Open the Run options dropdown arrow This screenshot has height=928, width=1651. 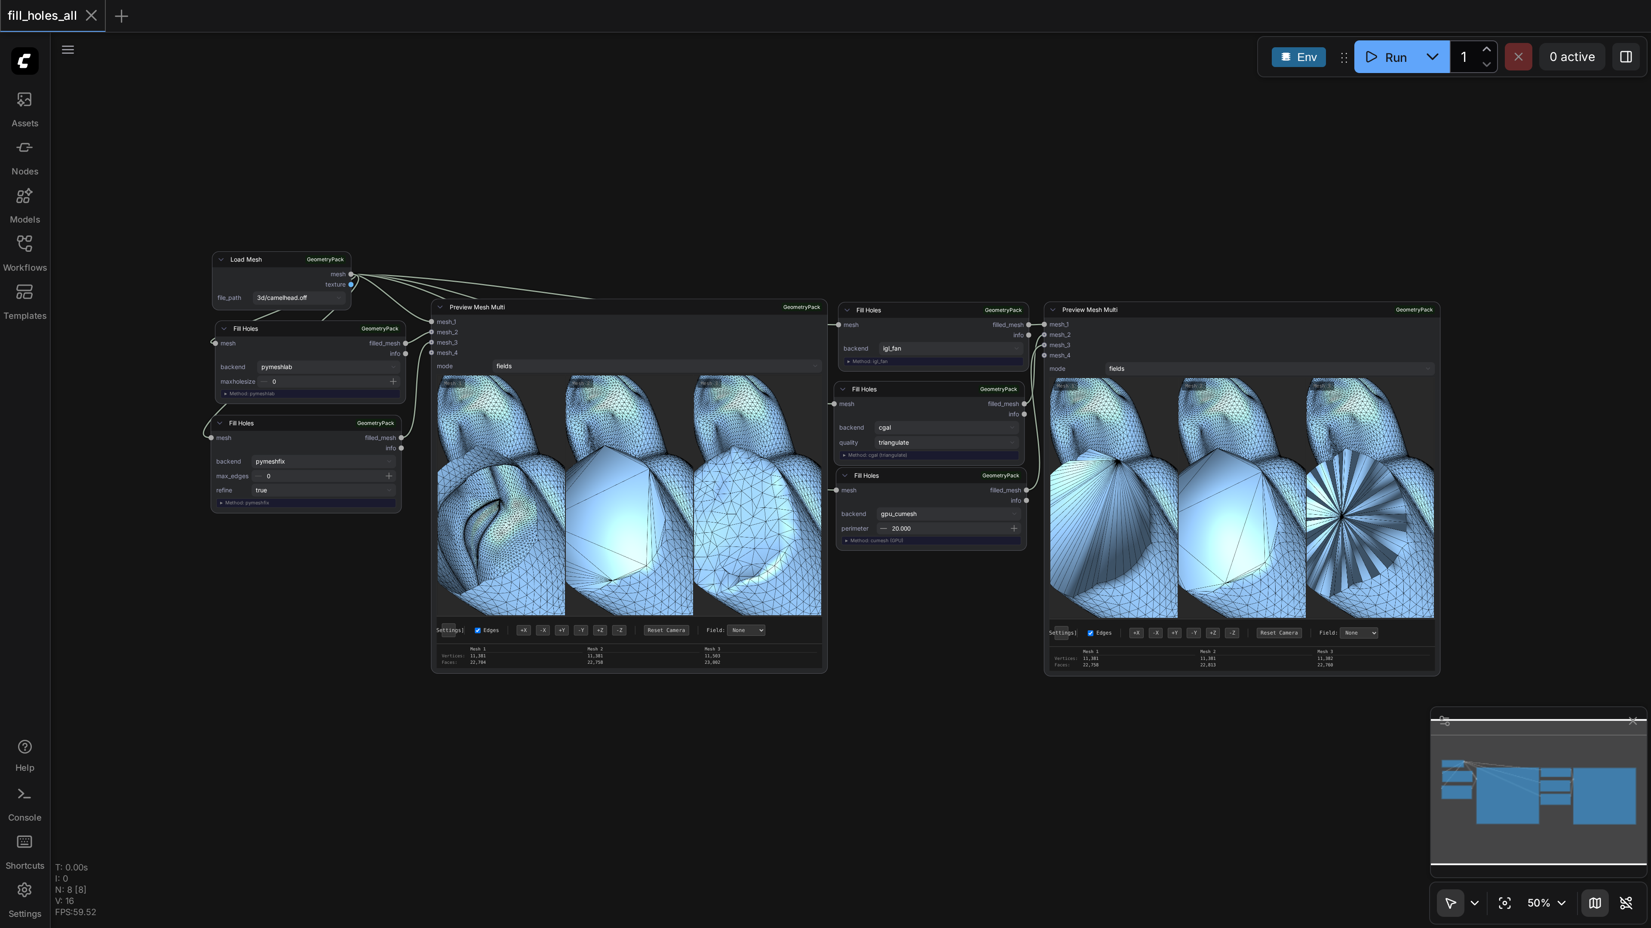tap(1433, 57)
